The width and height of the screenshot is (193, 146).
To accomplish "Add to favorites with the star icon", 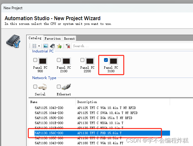I will pos(59,46).
